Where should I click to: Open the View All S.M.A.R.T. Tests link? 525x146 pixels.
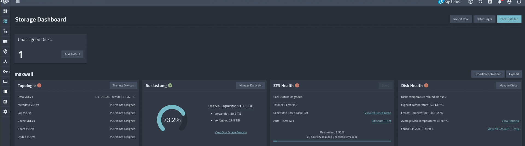[x=503, y=129]
